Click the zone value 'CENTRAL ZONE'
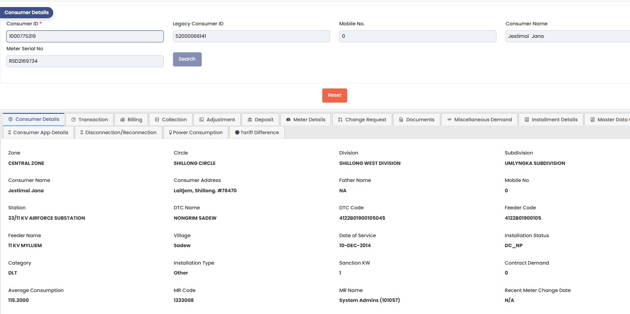The image size is (630, 314). click(26, 163)
